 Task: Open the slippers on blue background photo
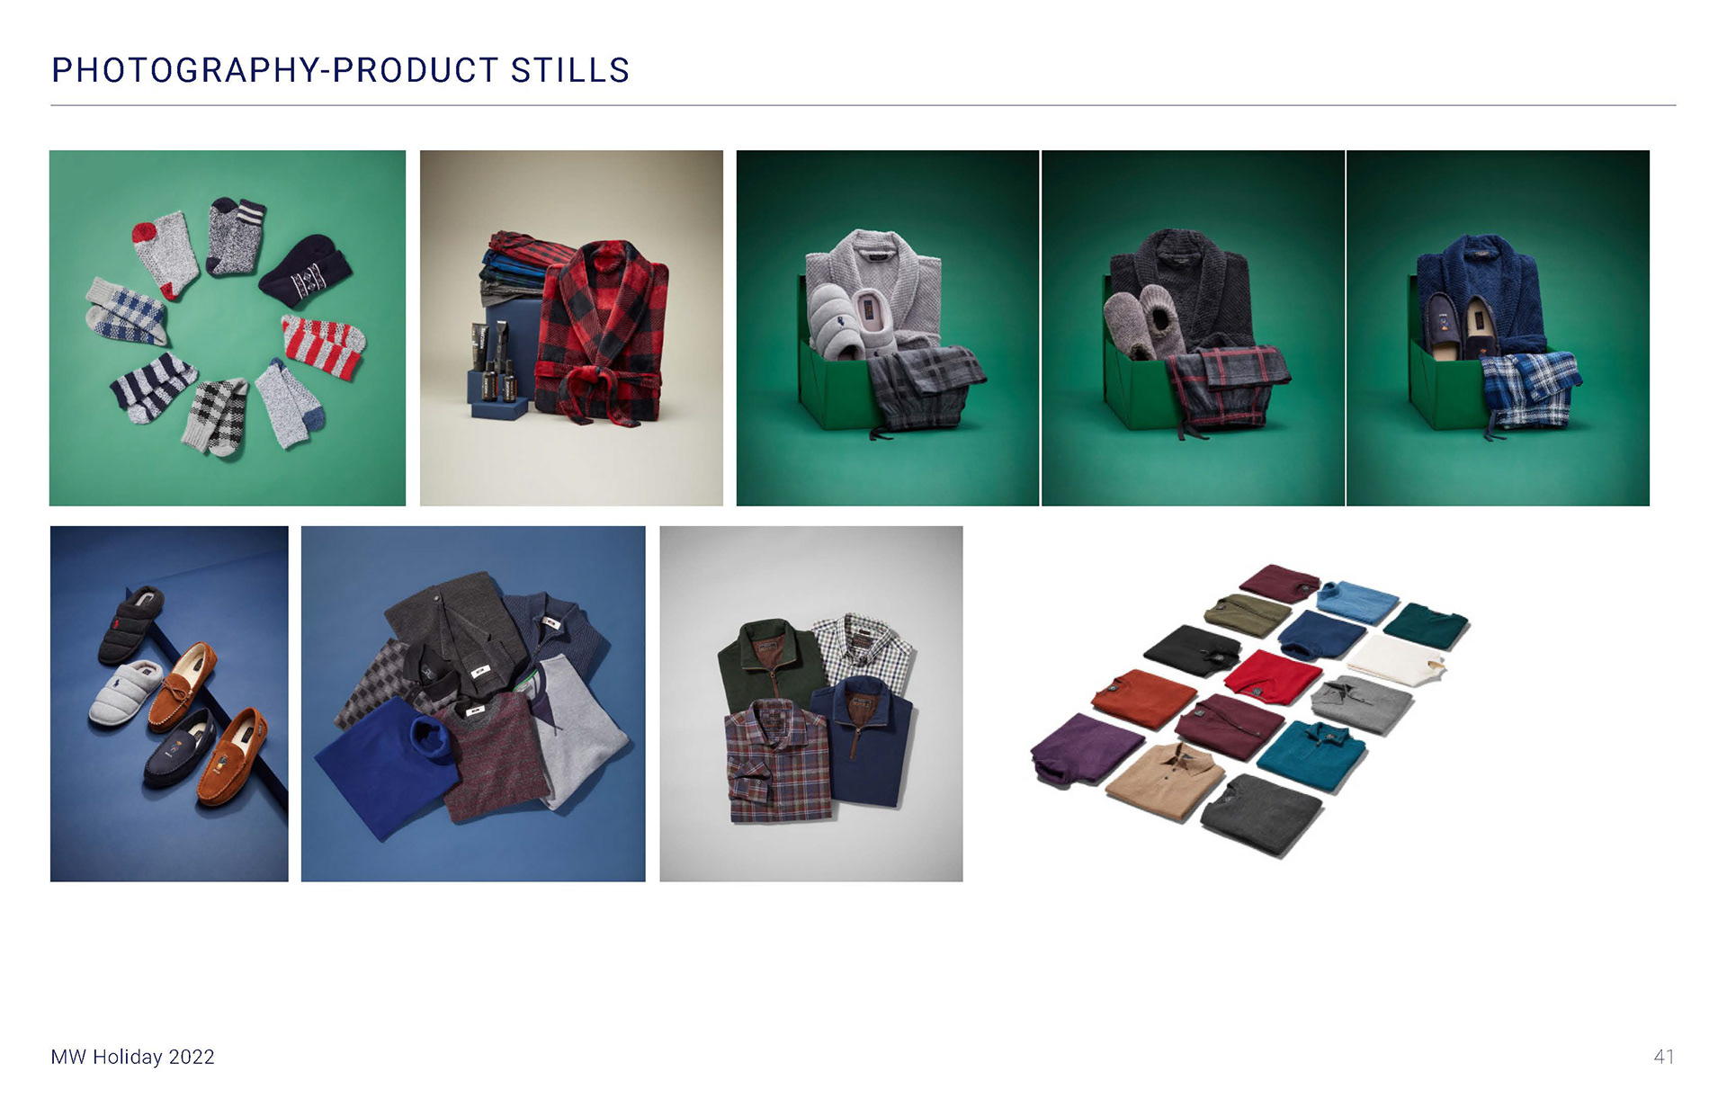point(169,704)
